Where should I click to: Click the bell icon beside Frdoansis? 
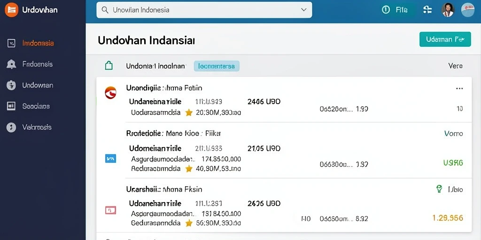pos(11,64)
